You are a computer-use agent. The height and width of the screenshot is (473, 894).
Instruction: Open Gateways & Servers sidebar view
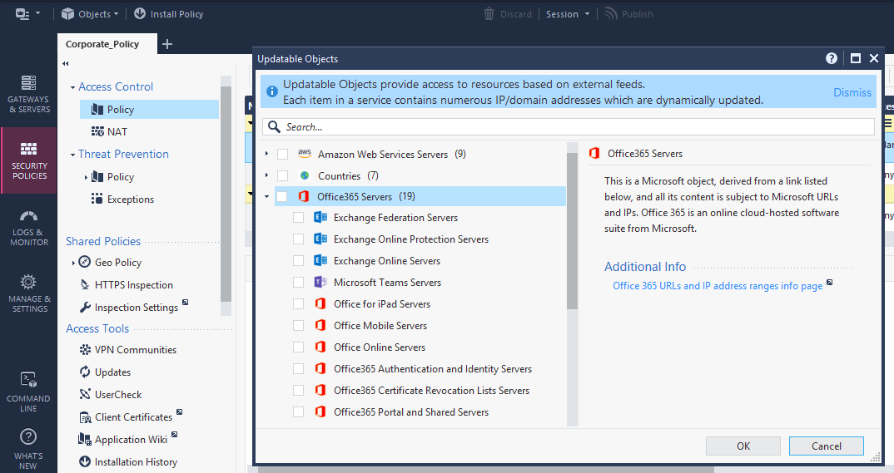29,93
